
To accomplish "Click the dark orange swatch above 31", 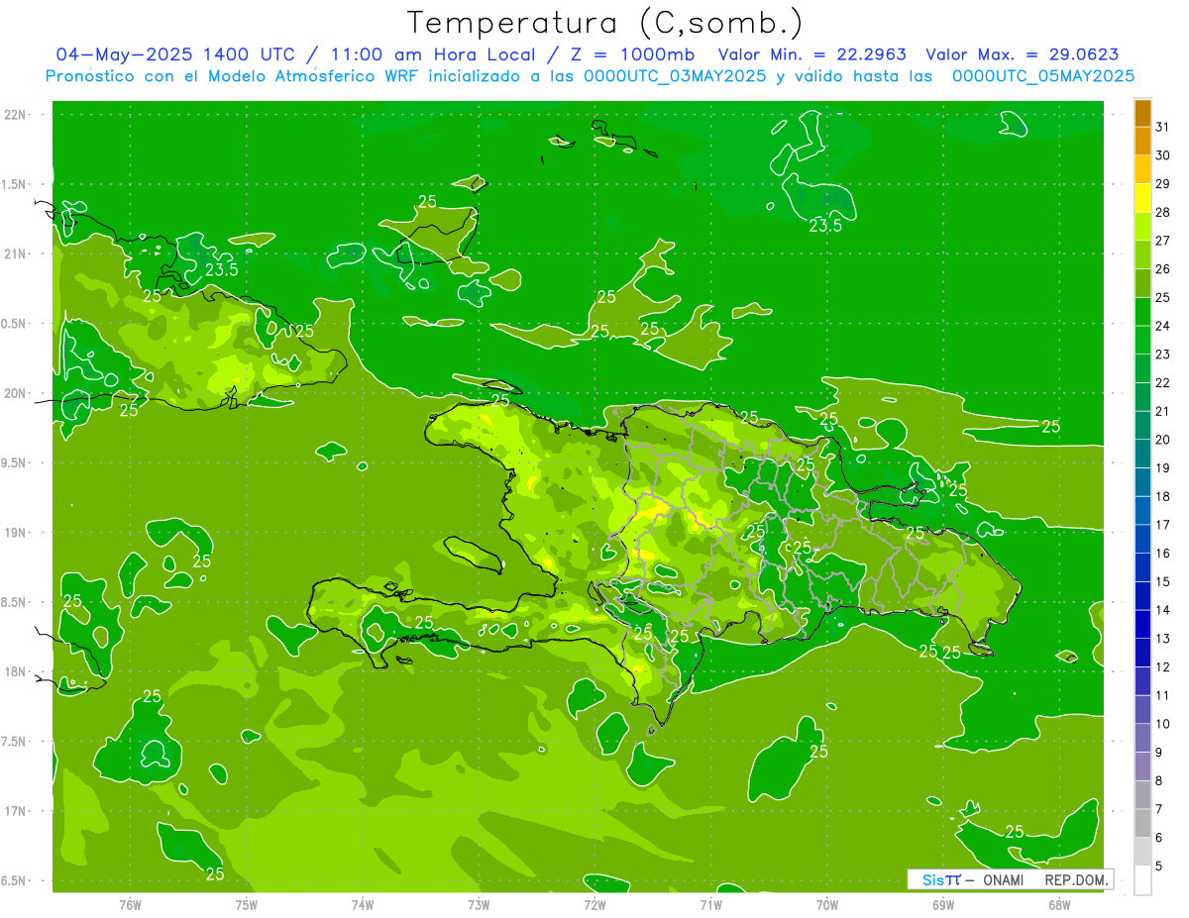I will tap(1142, 113).
